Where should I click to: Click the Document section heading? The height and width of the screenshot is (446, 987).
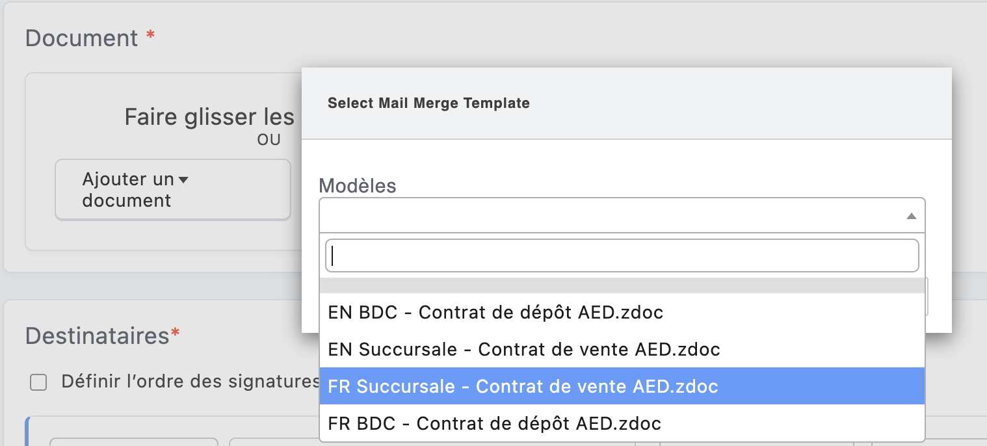point(81,38)
